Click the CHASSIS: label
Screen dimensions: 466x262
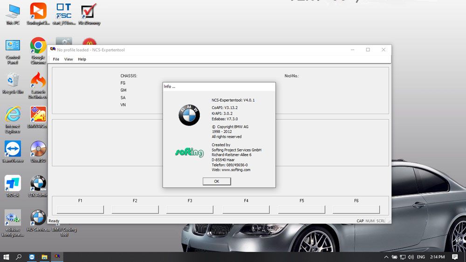129,76
